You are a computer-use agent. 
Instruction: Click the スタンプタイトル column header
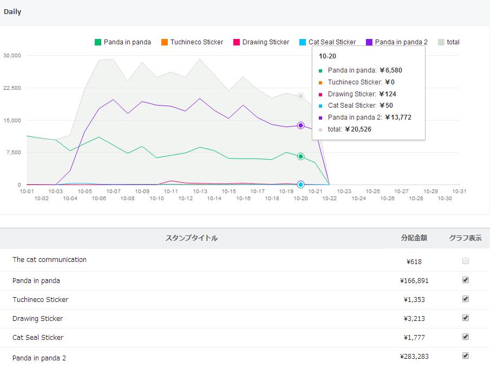(192, 238)
